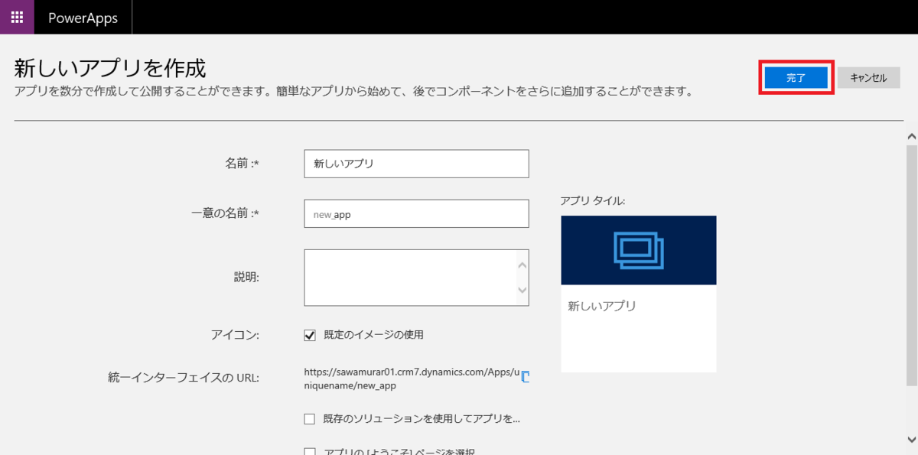Screen dimensions: 918x455
Task: Click the 統一インターフェイスの URL: label
Action: [184, 378]
